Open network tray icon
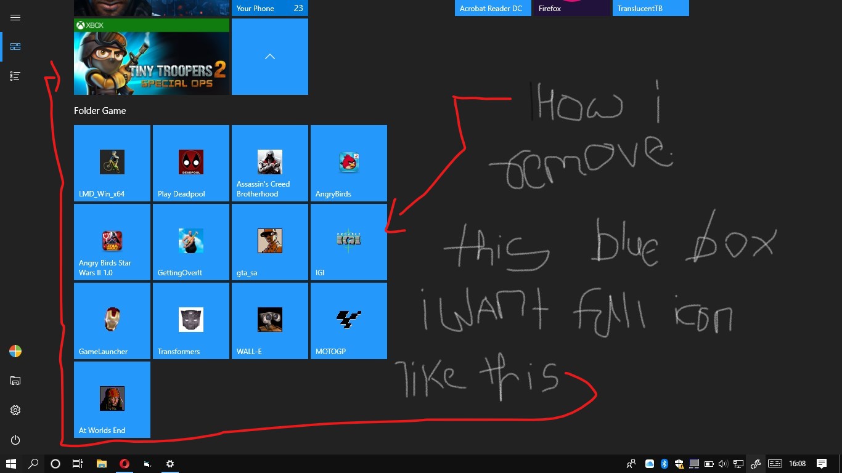This screenshot has width=842, height=473. click(738, 464)
